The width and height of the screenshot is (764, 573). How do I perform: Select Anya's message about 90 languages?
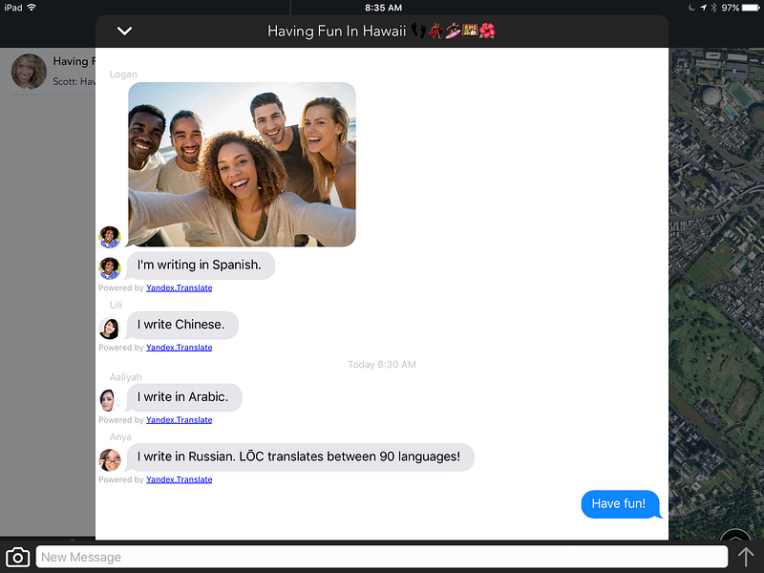click(x=300, y=457)
